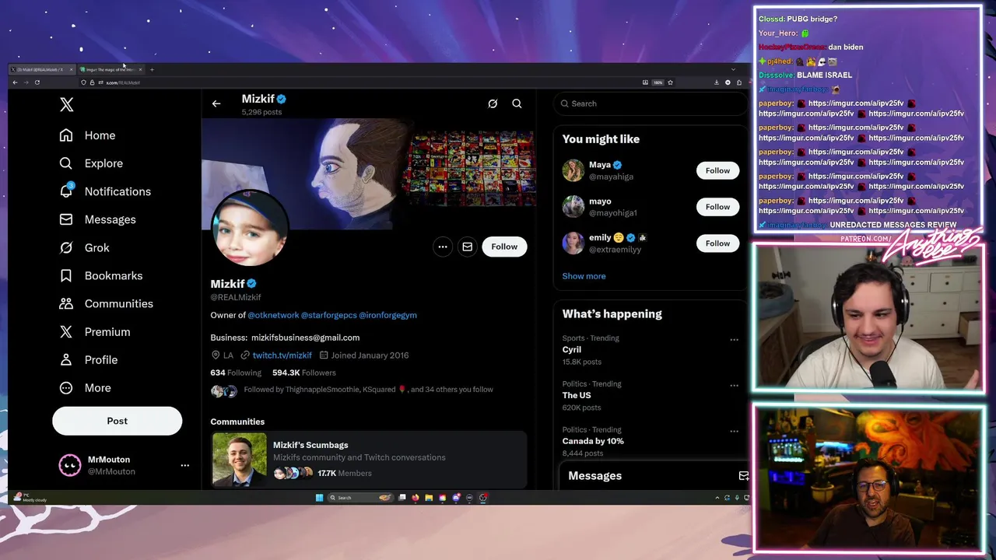Click the MrMouton account avatar
Screen dimensions: 996x560
tap(70, 465)
